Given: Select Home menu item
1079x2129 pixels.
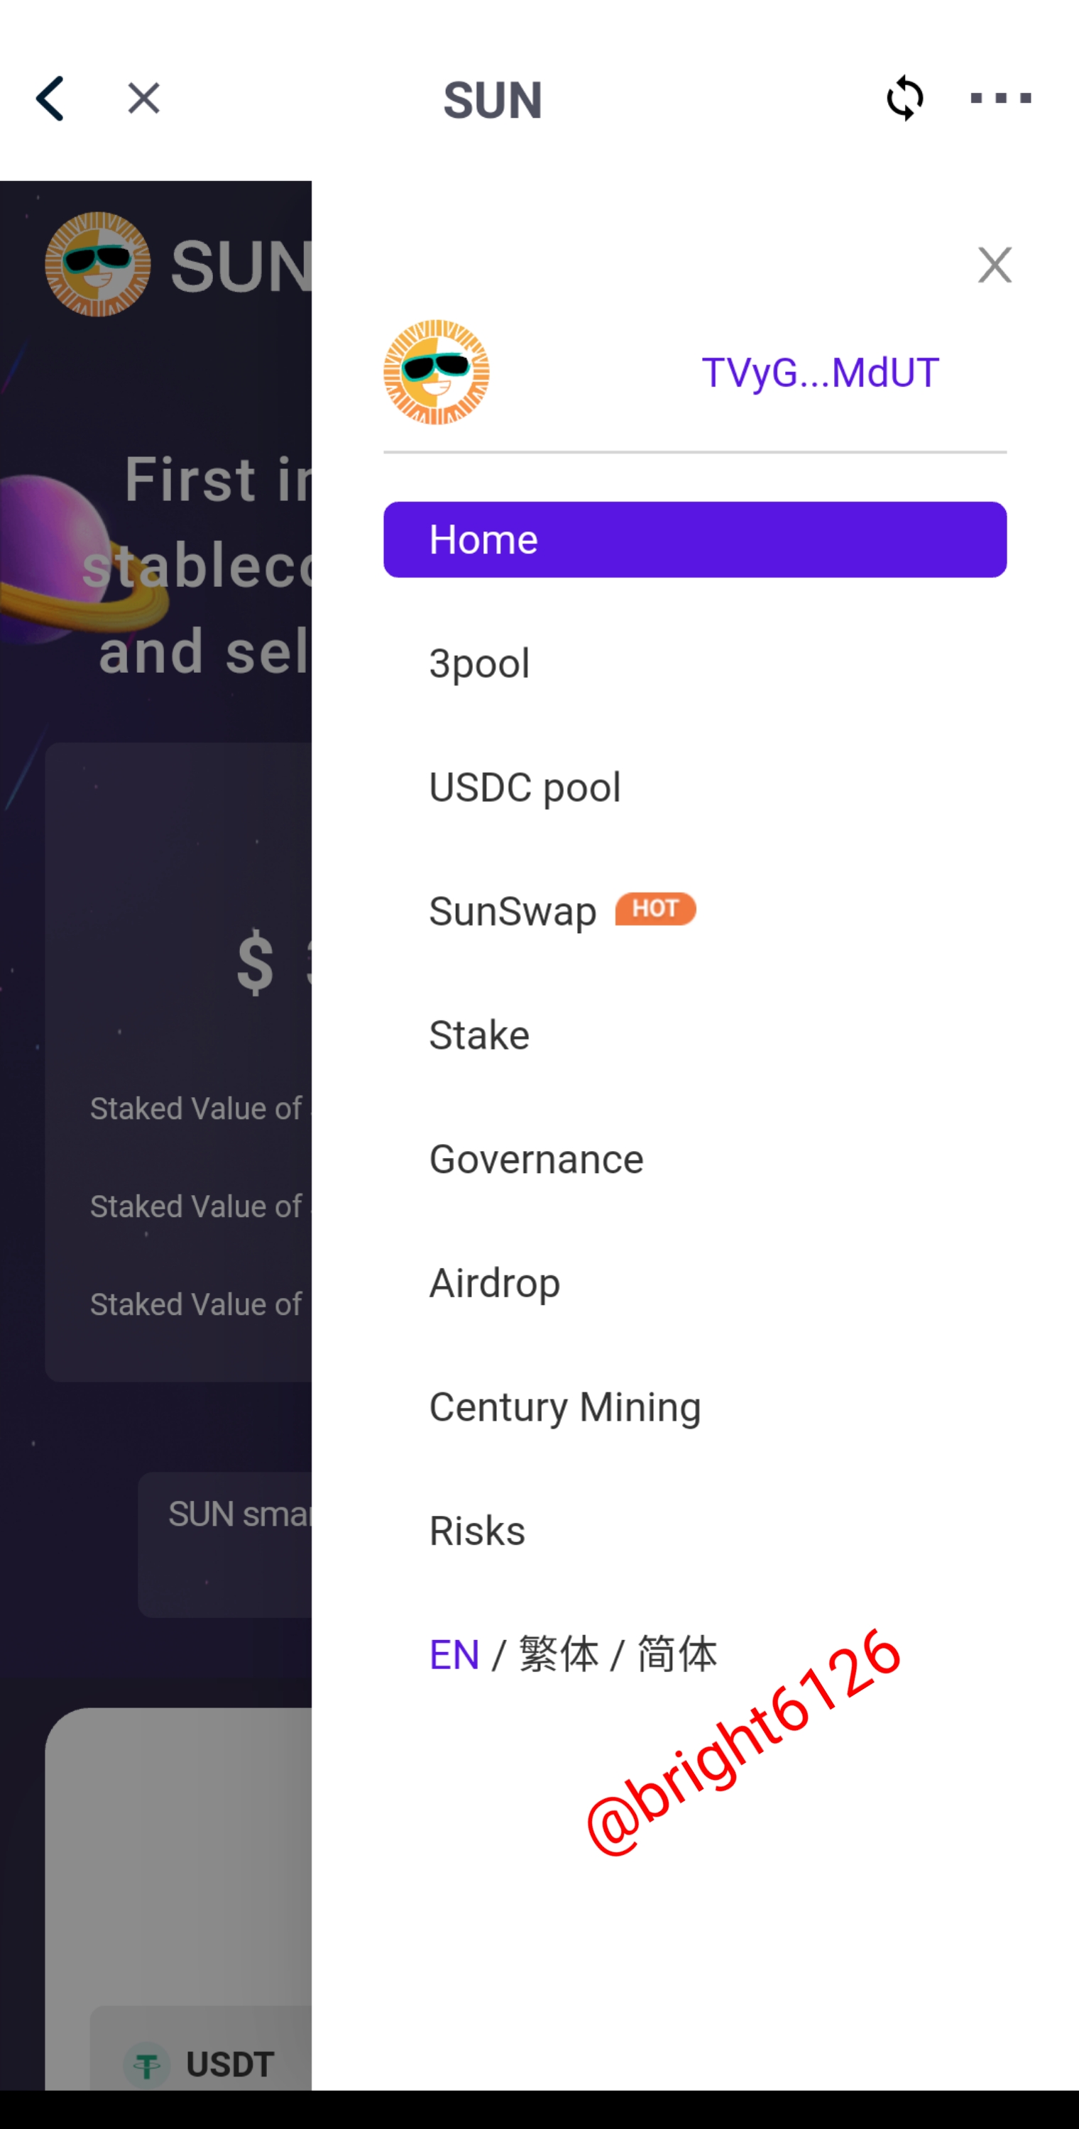Looking at the screenshot, I should pos(694,539).
